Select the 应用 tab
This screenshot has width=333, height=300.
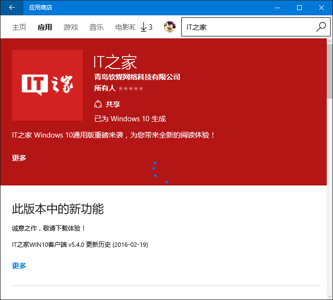click(x=45, y=27)
